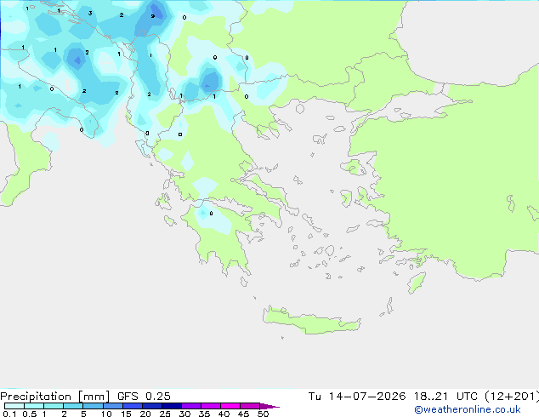Image resolution: width=539 pixels, height=417 pixels.
Task: Select the '18..21 UTC' time range text
Action: (x=445, y=397)
